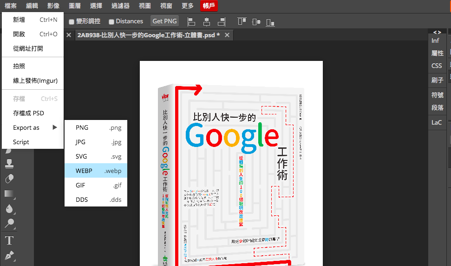Select the Clone Stamp tool
This screenshot has width=451, height=266.
coord(9,164)
